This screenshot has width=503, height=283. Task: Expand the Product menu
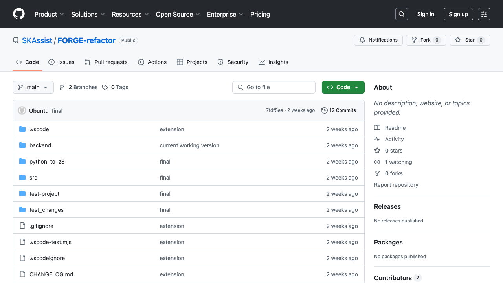click(49, 14)
